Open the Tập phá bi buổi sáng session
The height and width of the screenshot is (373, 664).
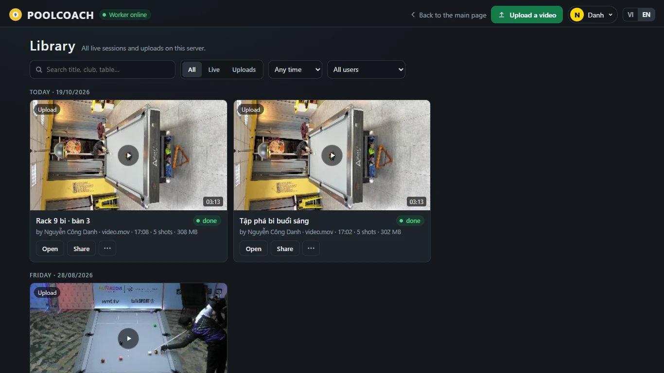pyautogui.click(x=254, y=249)
